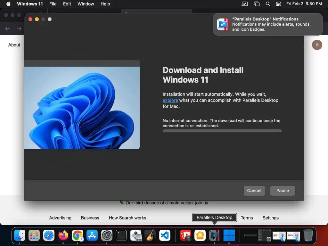Click the 'n' profile avatar in browser
The image size is (328, 246).
(317, 45)
